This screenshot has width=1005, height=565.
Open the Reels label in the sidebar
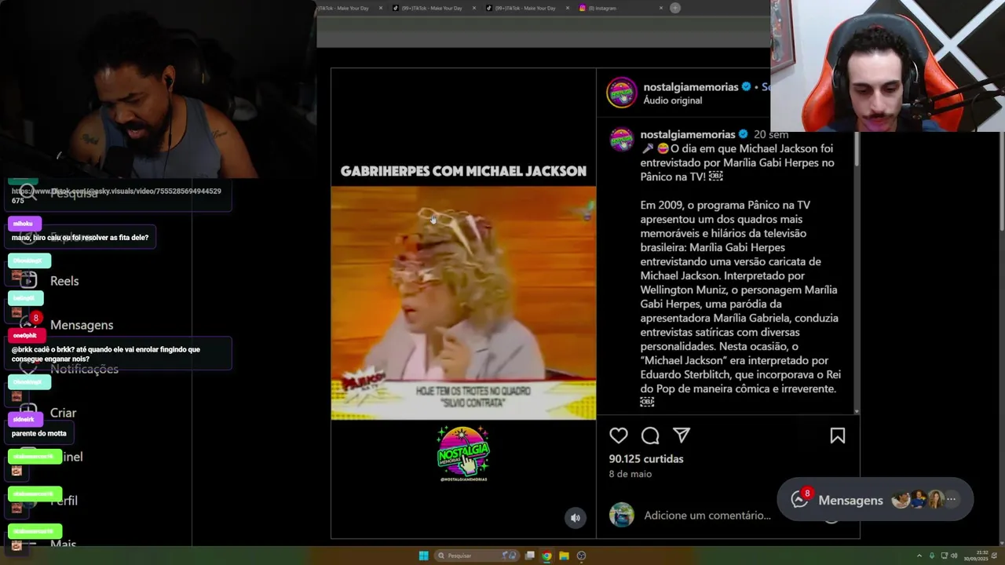click(64, 281)
